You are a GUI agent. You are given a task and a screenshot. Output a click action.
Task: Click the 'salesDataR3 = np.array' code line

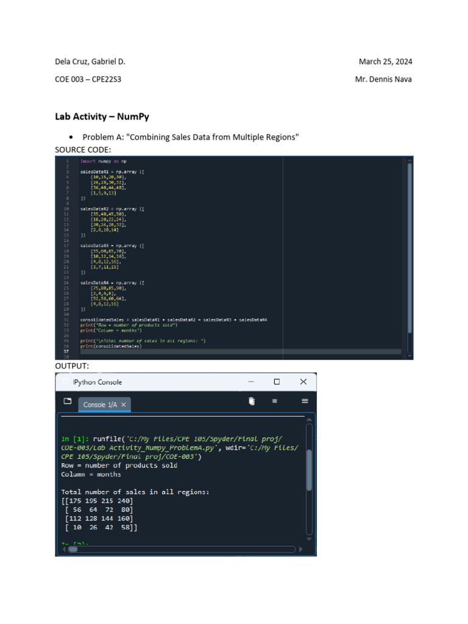[x=112, y=246]
